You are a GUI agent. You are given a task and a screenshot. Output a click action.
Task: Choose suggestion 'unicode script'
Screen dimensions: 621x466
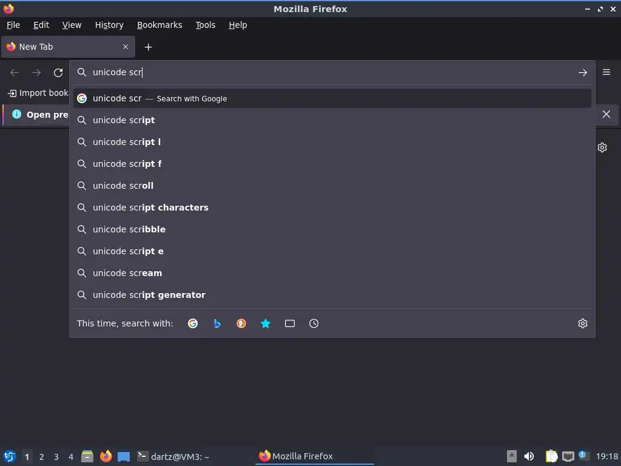point(332,120)
